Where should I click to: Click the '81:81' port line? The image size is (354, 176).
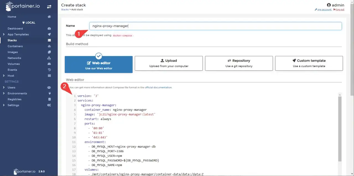[96, 133]
